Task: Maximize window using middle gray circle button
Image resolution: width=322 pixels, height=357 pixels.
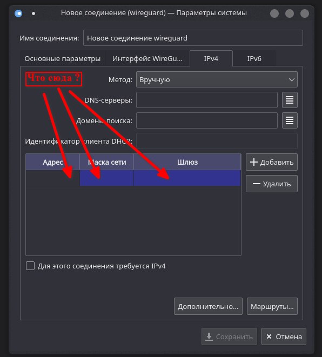Action: click(290, 14)
